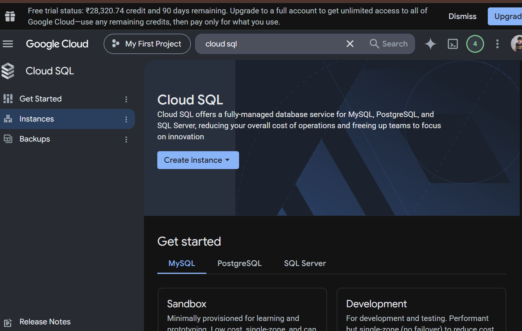Click the free trial status message text
522x331 pixels.
coord(228,16)
